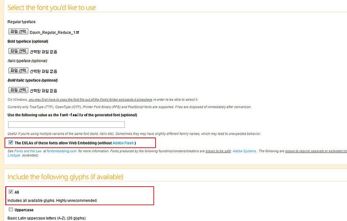
Task: Open the Adobe Systems link
Action: tap(244, 151)
